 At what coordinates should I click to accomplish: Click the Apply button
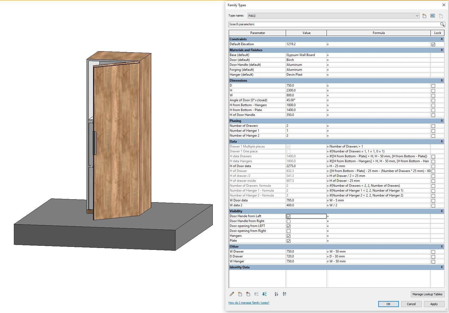(434, 304)
